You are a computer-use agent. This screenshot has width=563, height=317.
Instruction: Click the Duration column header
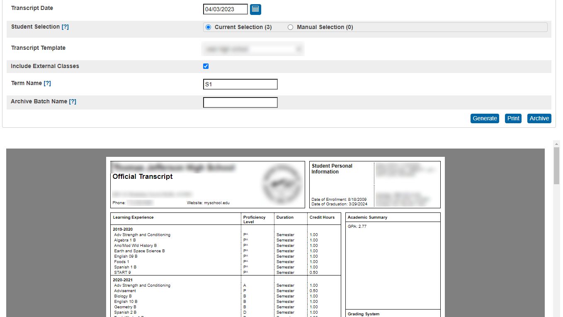point(285,217)
